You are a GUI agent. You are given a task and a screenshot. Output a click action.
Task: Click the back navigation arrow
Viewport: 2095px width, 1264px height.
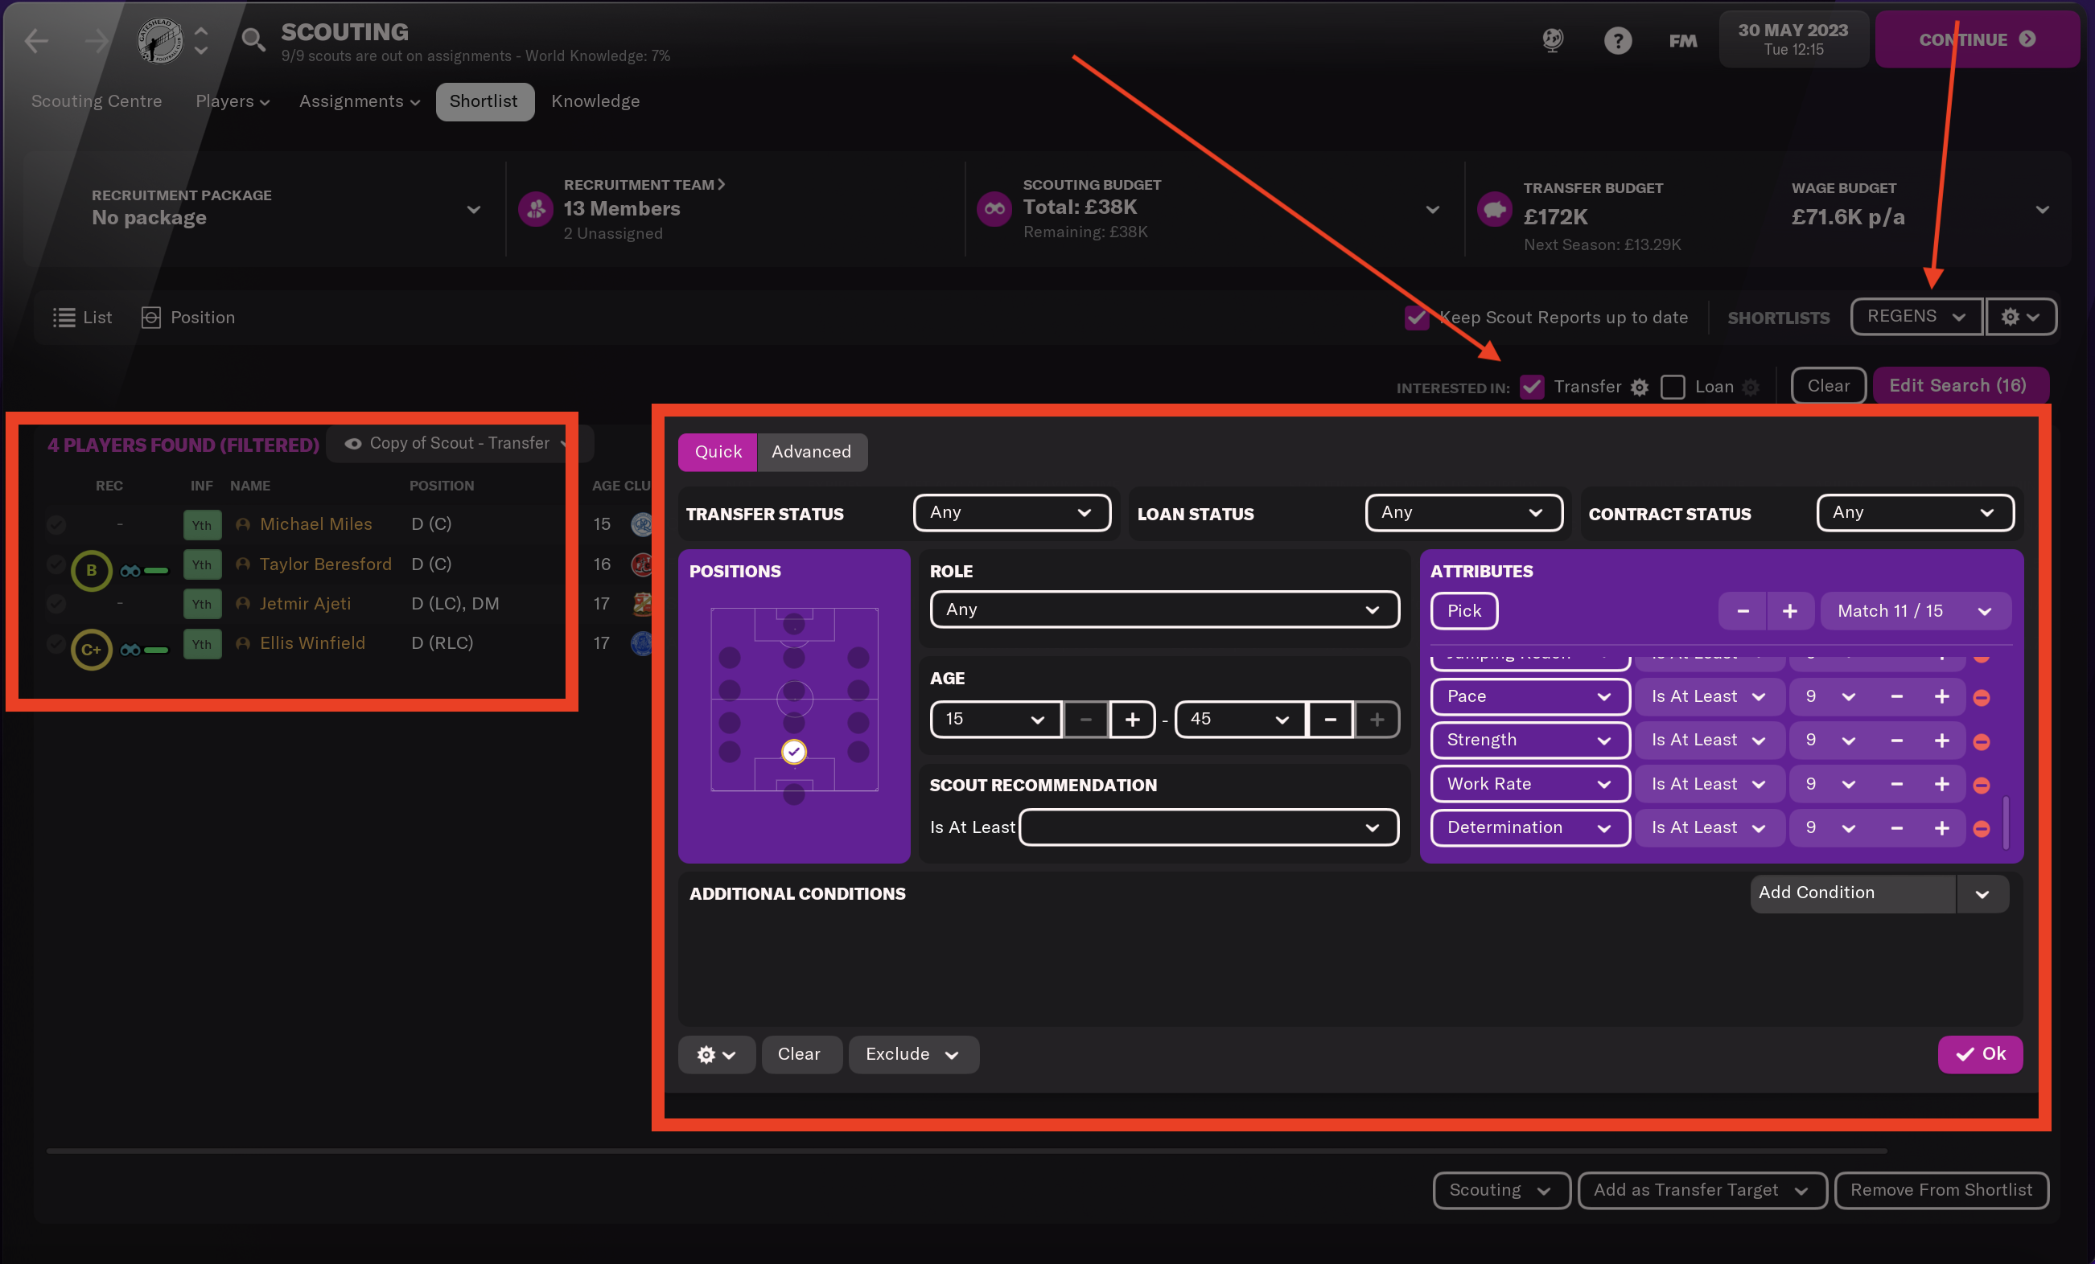point(36,40)
